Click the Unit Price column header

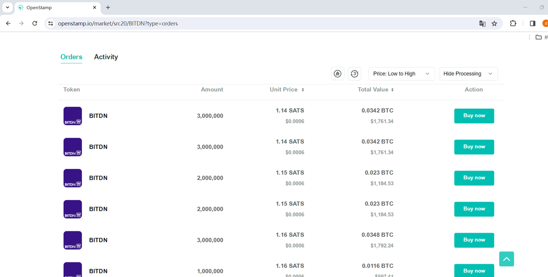pyautogui.click(x=284, y=90)
